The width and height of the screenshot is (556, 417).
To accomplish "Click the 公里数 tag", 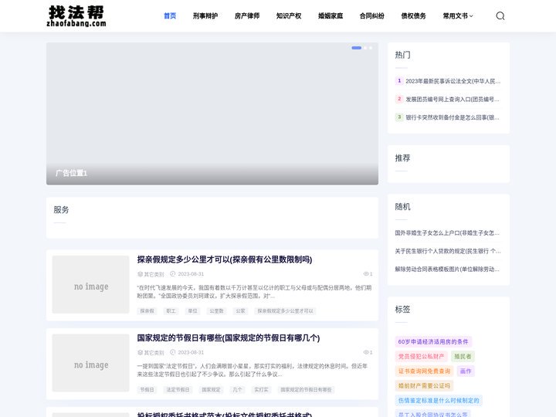I will click(x=216, y=311).
